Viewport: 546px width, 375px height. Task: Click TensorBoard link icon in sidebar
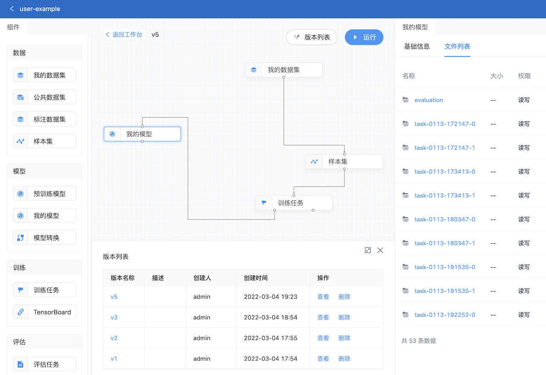[x=20, y=312]
